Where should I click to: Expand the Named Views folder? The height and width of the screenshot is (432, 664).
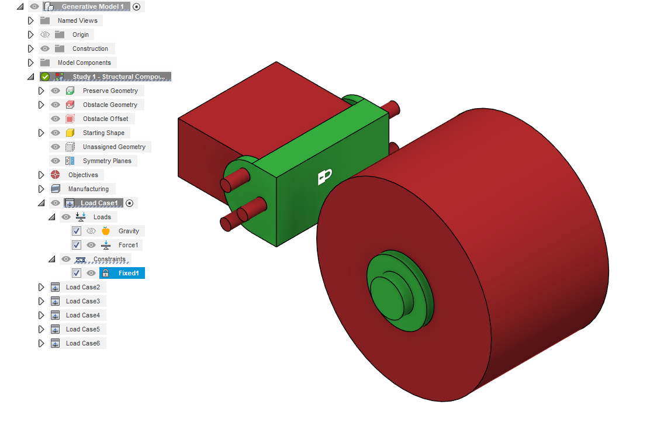(30, 20)
